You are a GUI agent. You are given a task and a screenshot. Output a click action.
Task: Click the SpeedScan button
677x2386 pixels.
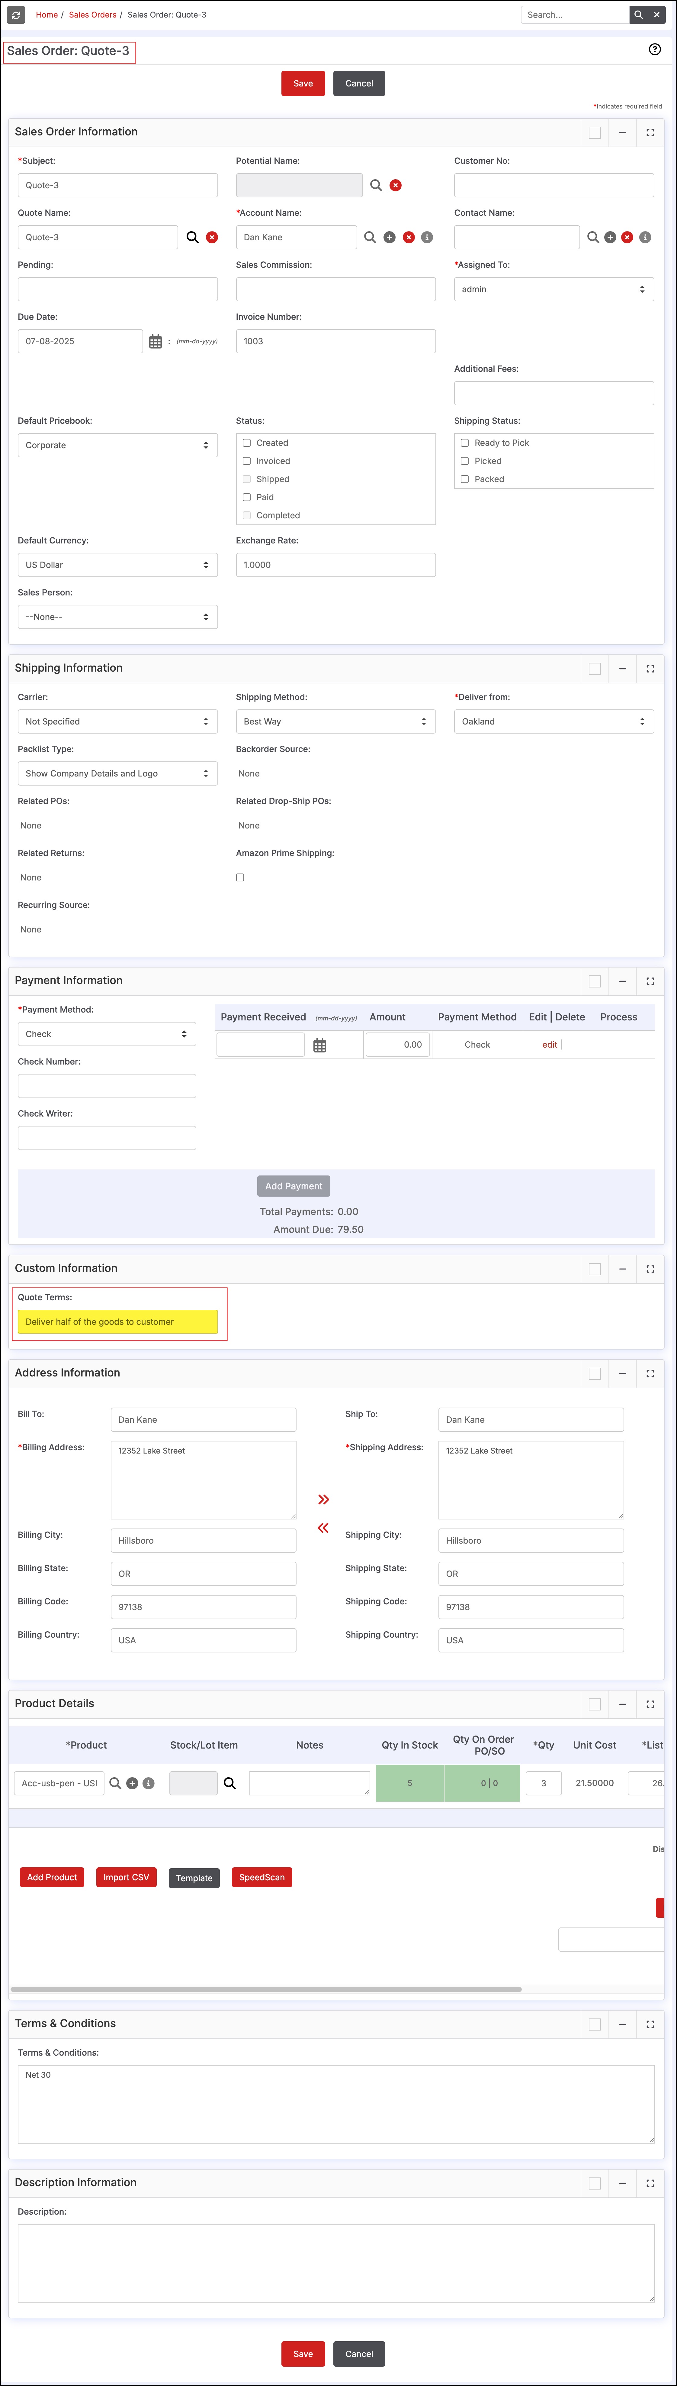pos(262,1878)
